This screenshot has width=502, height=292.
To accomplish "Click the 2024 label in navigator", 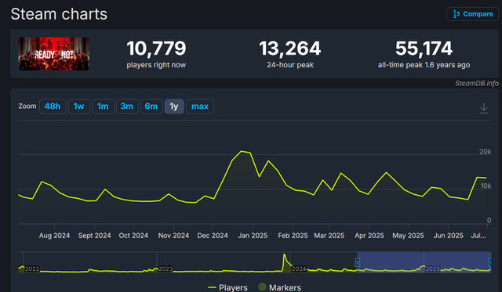I will (x=299, y=269).
